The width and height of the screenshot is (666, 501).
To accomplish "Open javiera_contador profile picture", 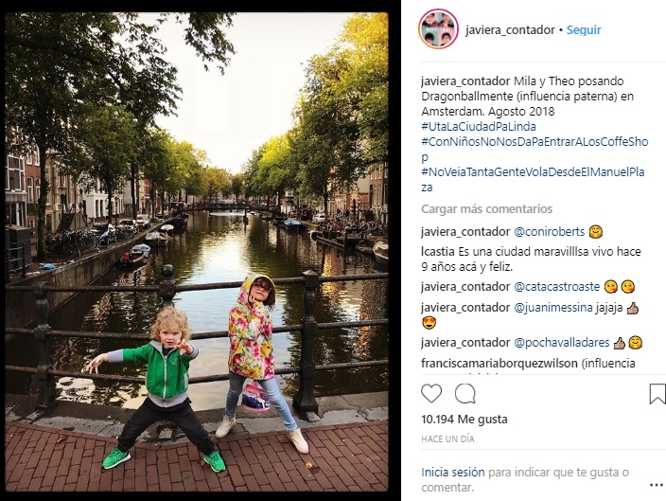I will (x=438, y=29).
